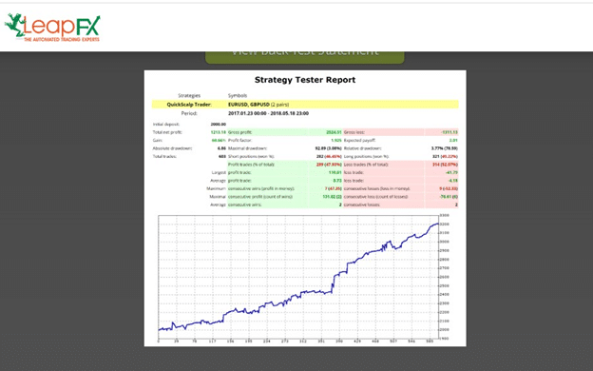Click the red Gross loss cell
593x371 pixels.
click(x=400, y=132)
